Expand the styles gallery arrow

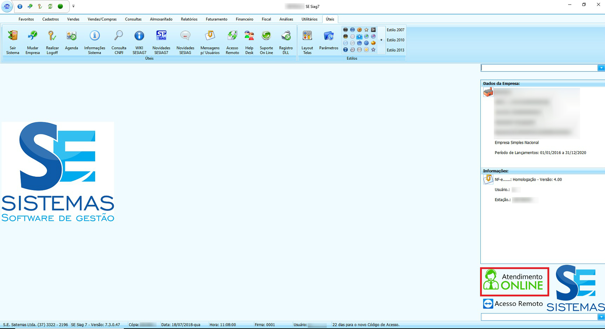coord(381,40)
